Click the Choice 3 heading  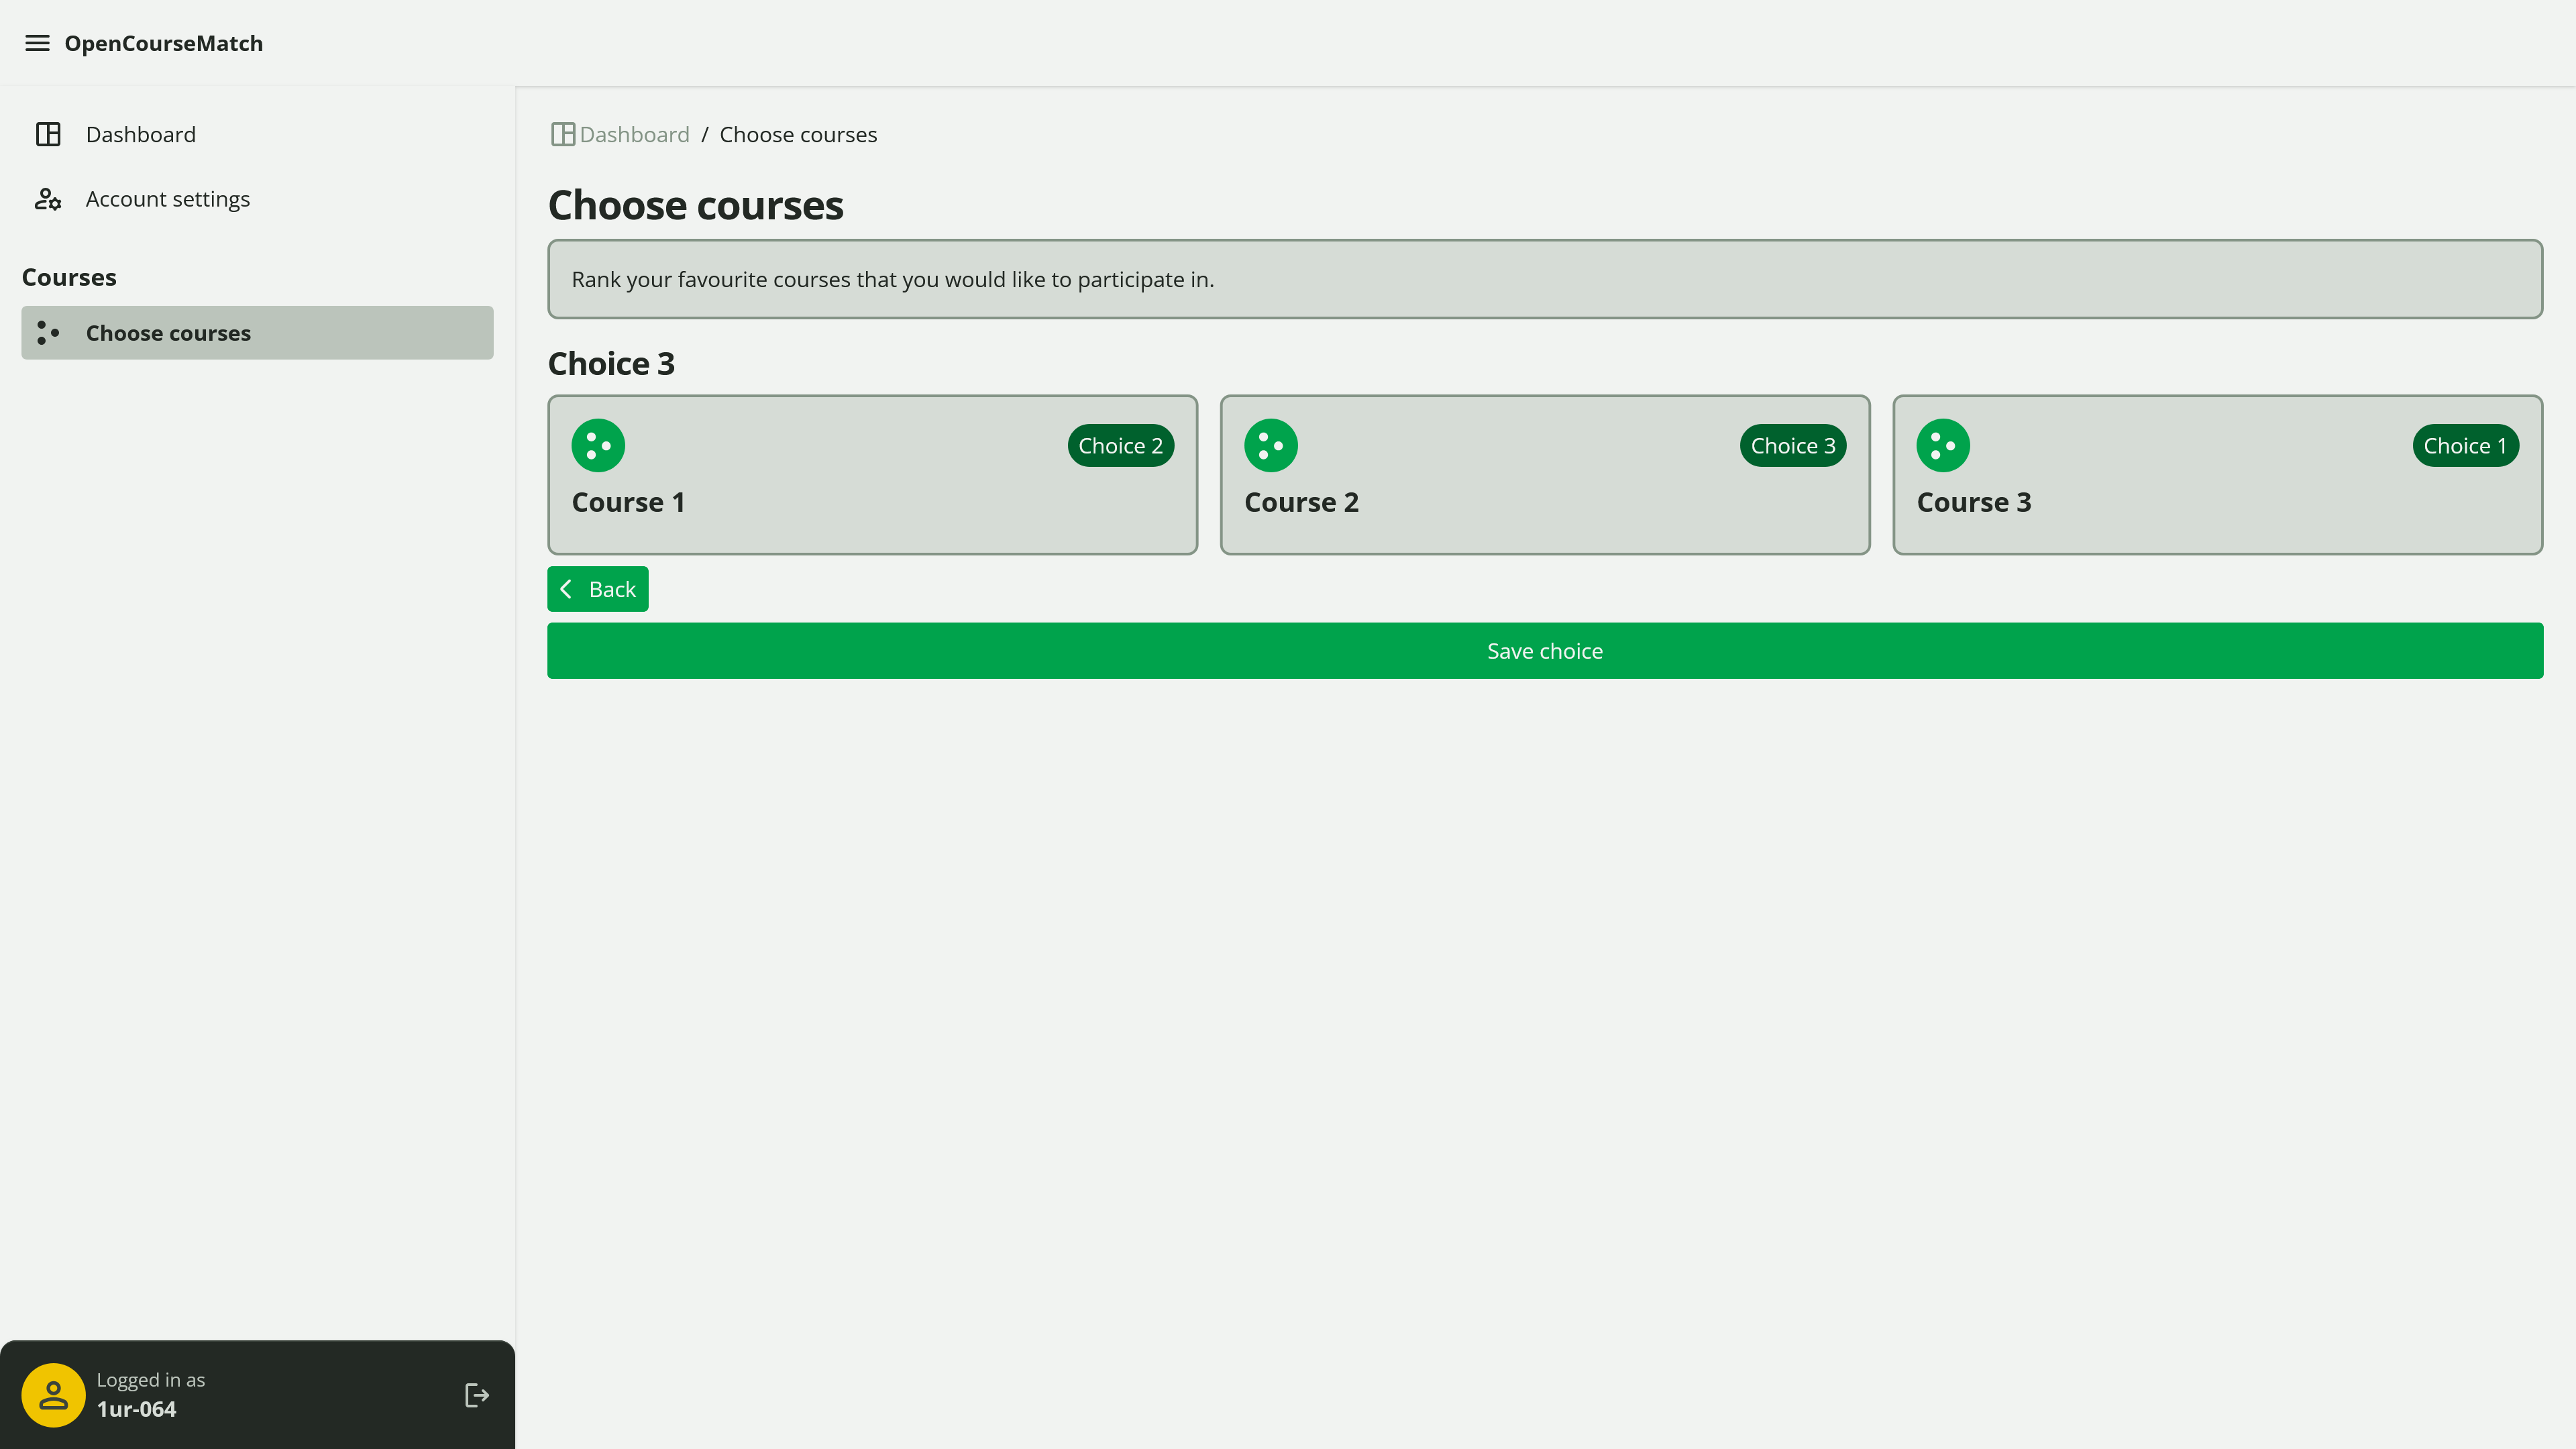[611, 363]
